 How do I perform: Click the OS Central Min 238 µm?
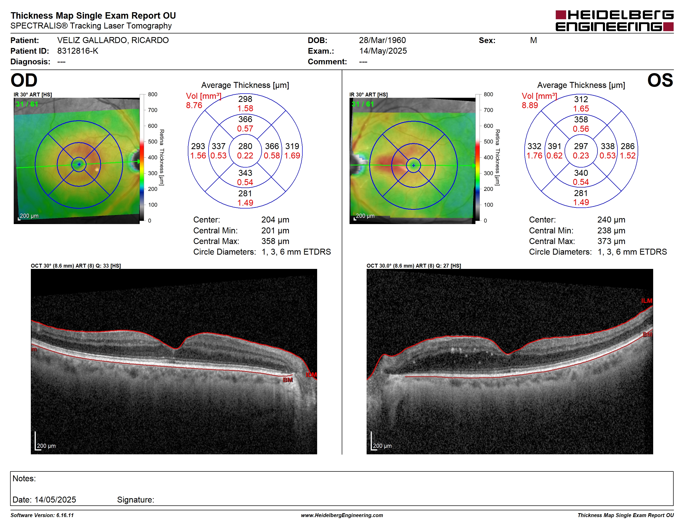pos(611,231)
